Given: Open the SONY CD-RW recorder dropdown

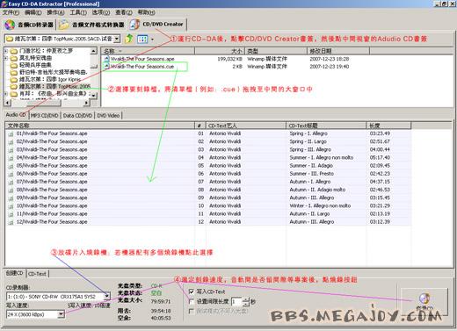Looking at the screenshot, I should 107,296.
